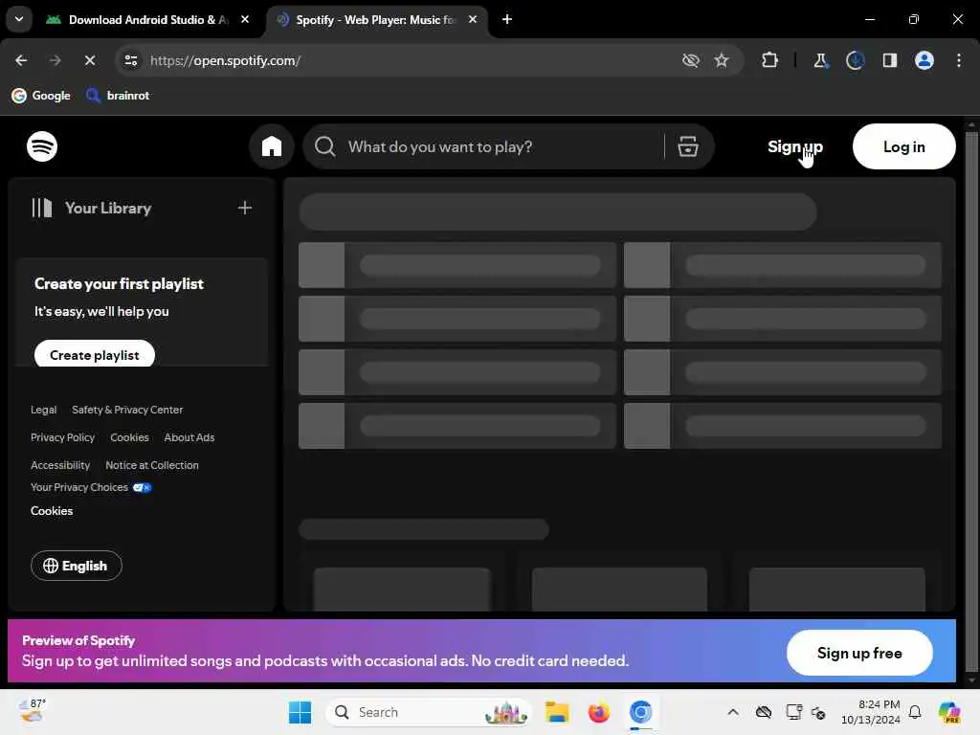Click the page vertical scrollbar

click(x=970, y=400)
